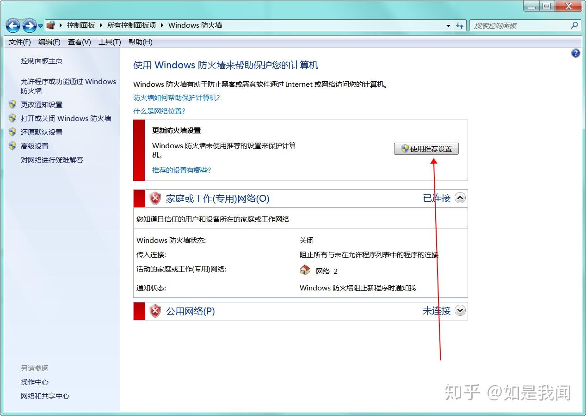586x416 pixels.
Task: Click 通知状态: label
Action: 151,288
